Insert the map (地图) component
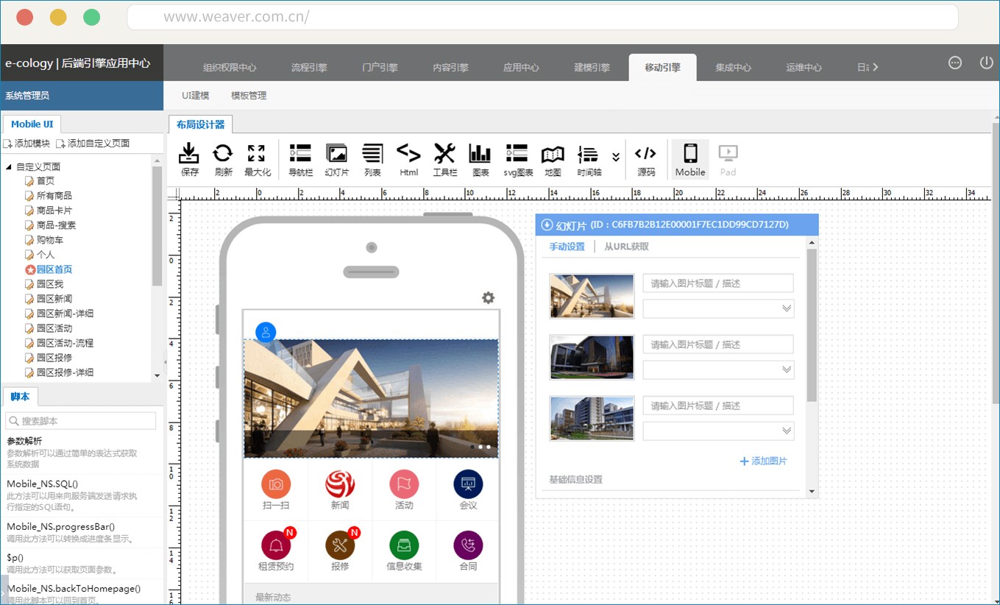1000x605 pixels. coord(552,160)
